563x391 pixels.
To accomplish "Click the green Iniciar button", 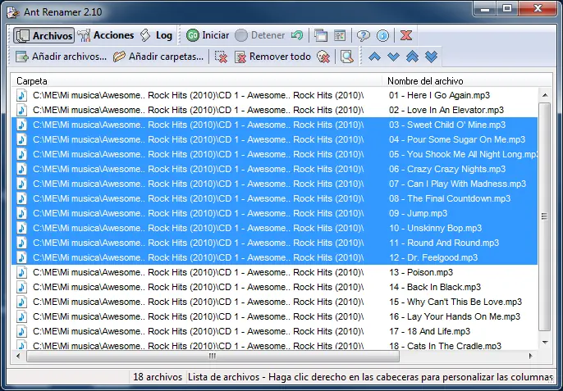I will 207,36.
